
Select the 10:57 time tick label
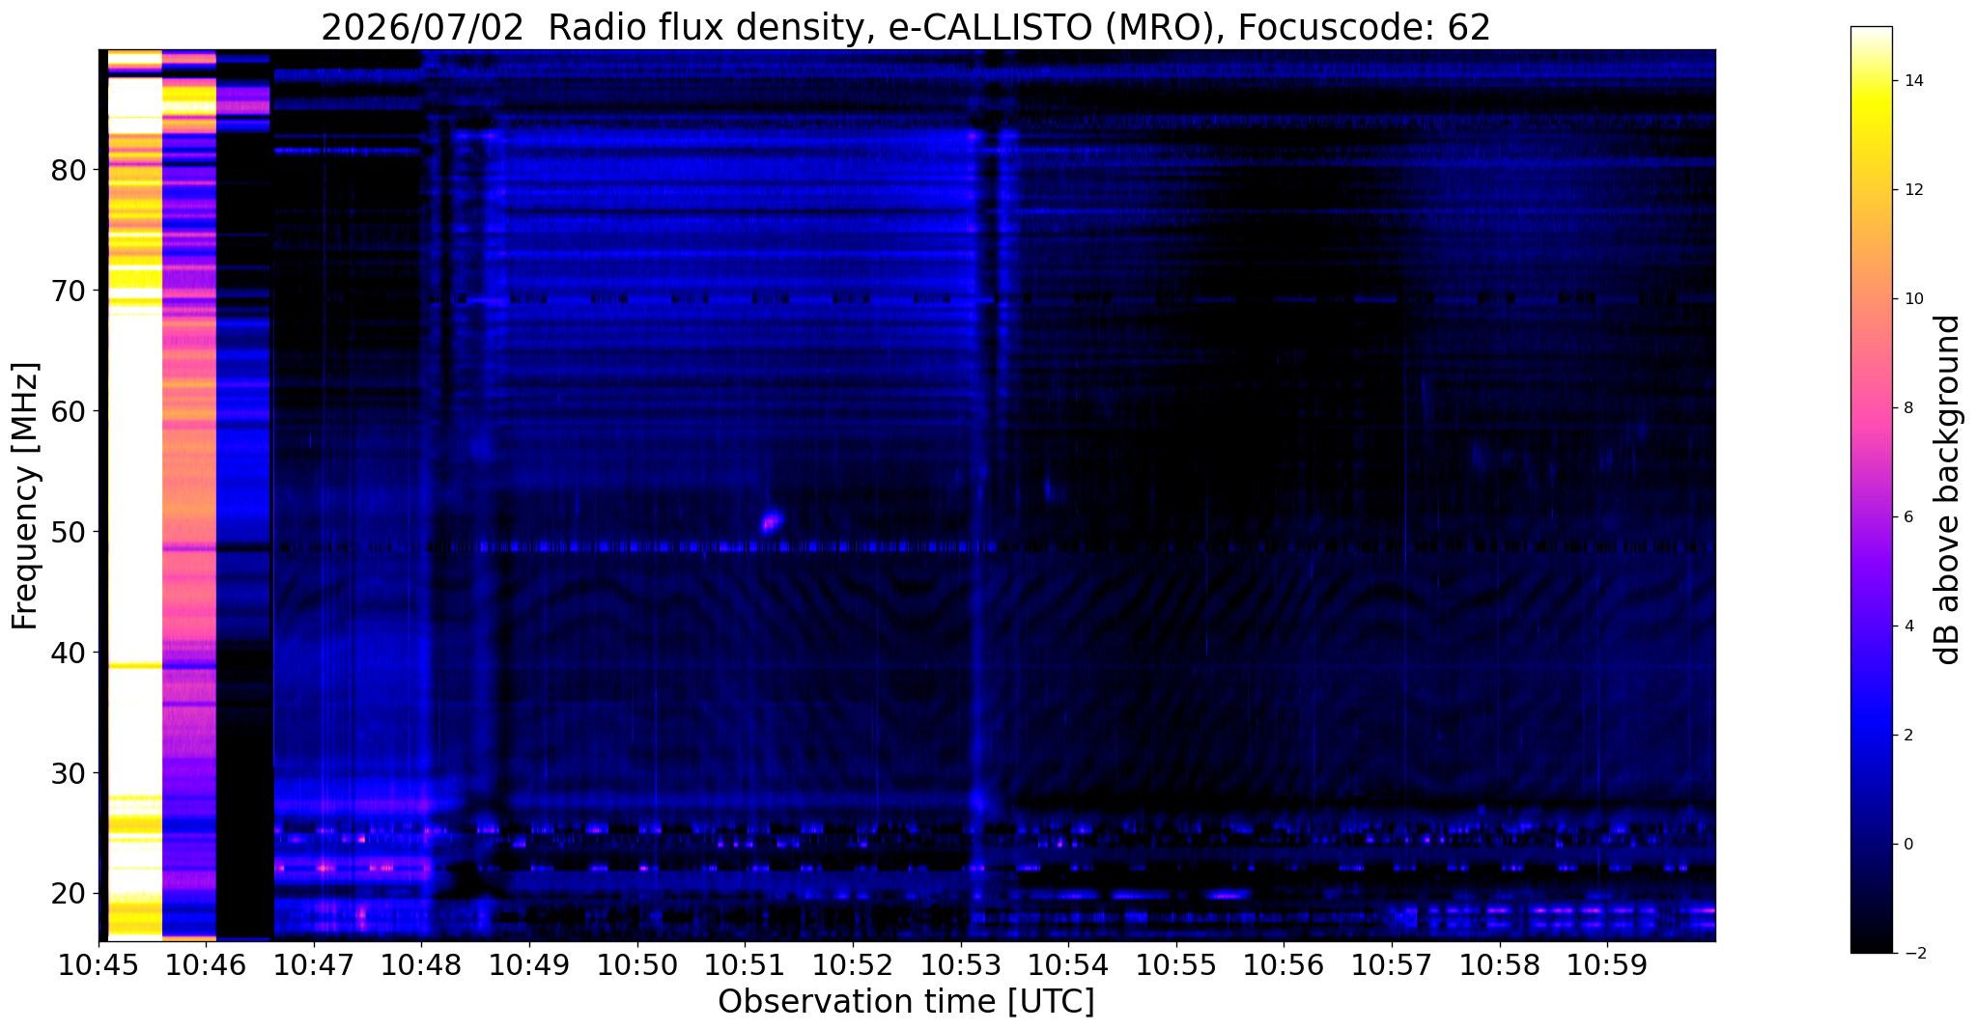(x=1392, y=964)
